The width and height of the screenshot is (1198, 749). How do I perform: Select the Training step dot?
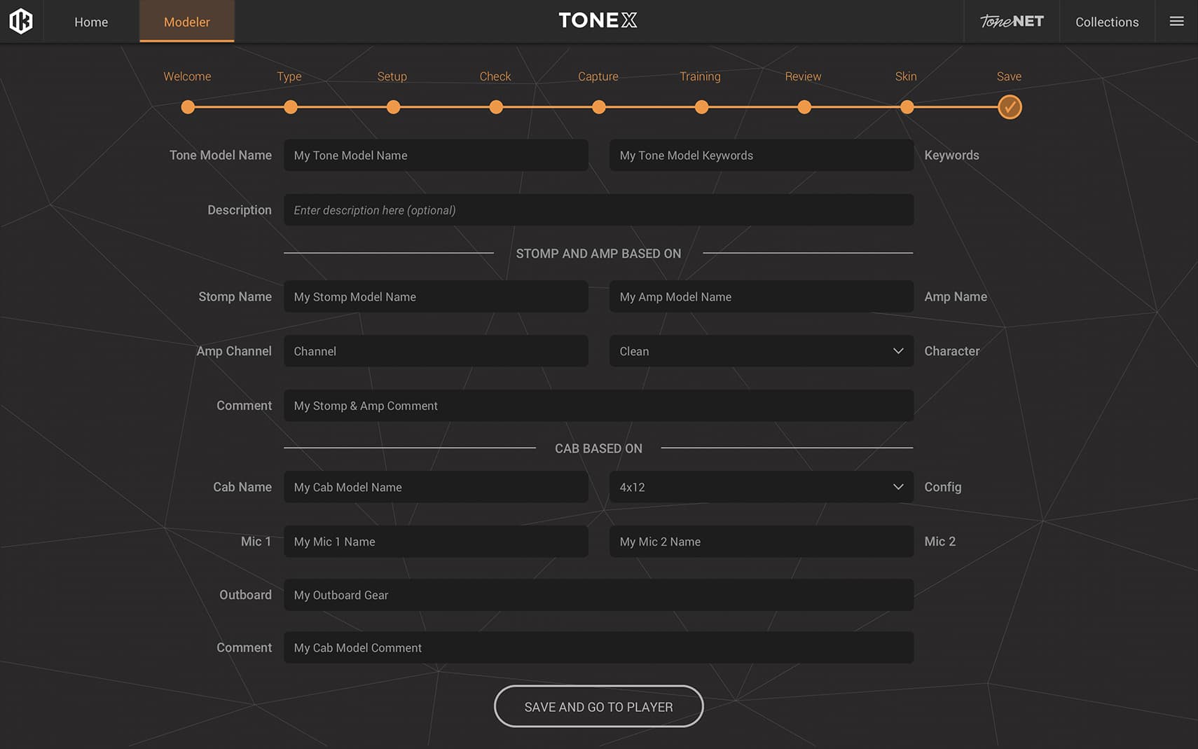[701, 107]
